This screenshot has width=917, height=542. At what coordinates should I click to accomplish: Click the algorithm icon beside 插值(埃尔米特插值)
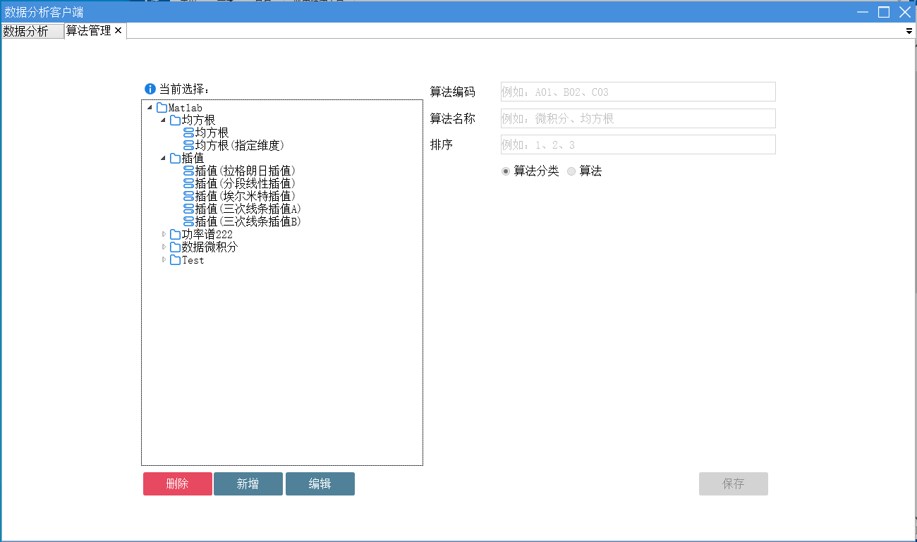click(188, 197)
